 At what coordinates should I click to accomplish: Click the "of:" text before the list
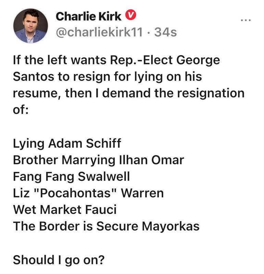[x=21, y=110]
